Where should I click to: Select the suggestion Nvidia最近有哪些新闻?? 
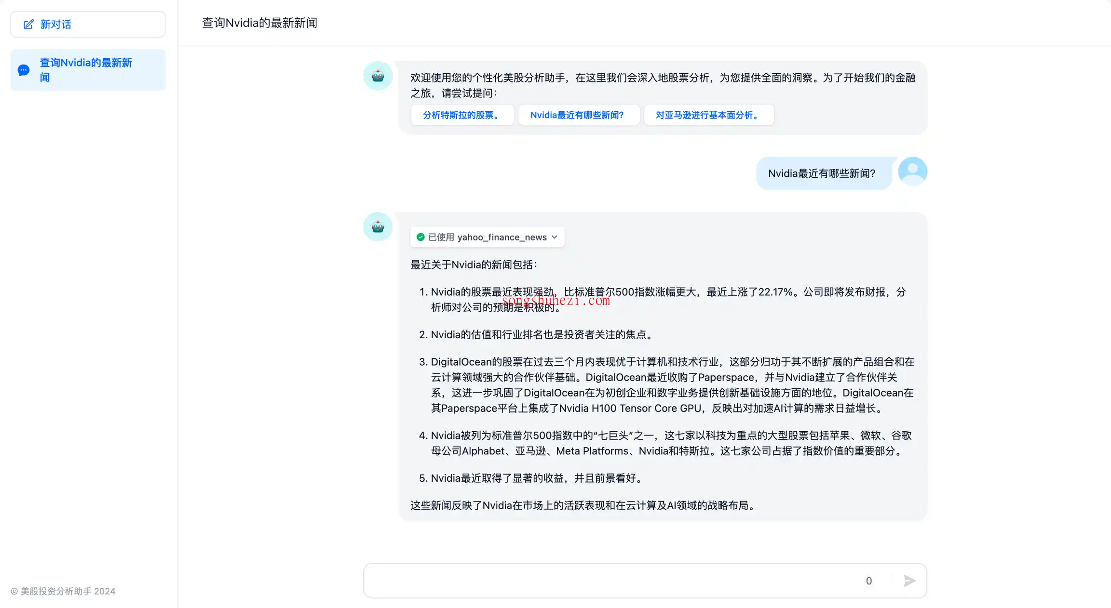(x=579, y=115)
